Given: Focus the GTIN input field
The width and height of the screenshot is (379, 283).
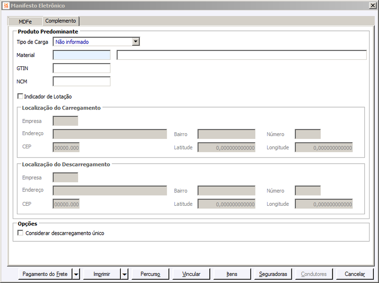Looking at the screenshot, I should tap(81, 68).
